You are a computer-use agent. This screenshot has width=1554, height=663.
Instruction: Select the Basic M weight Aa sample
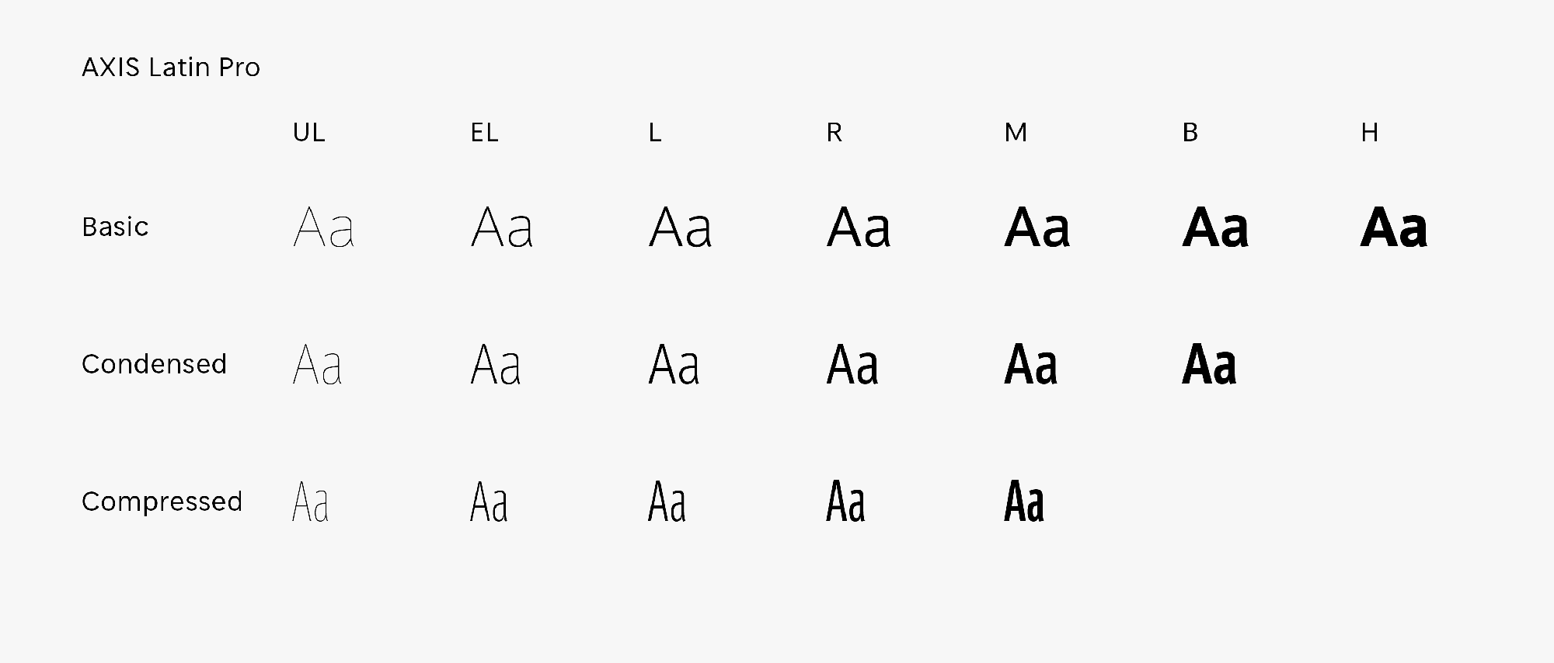[1037, 227]
